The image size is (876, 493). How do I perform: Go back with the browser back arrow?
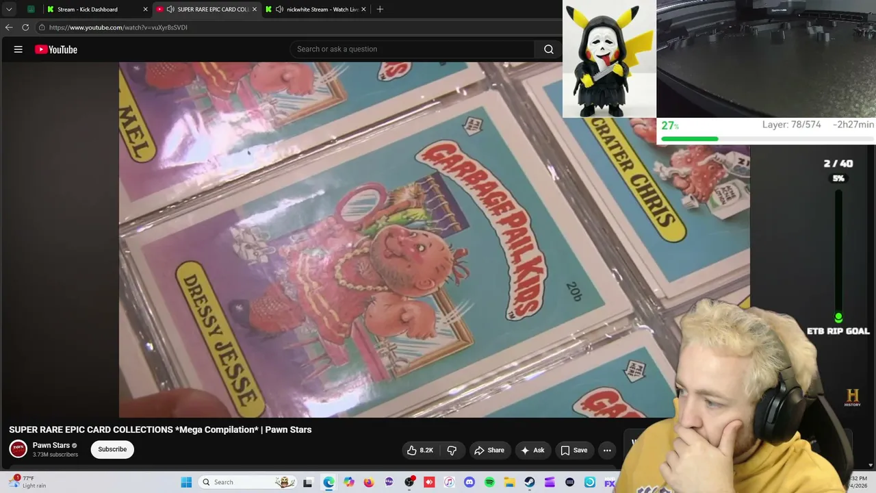pyautogui.click(x=9, y=27)
